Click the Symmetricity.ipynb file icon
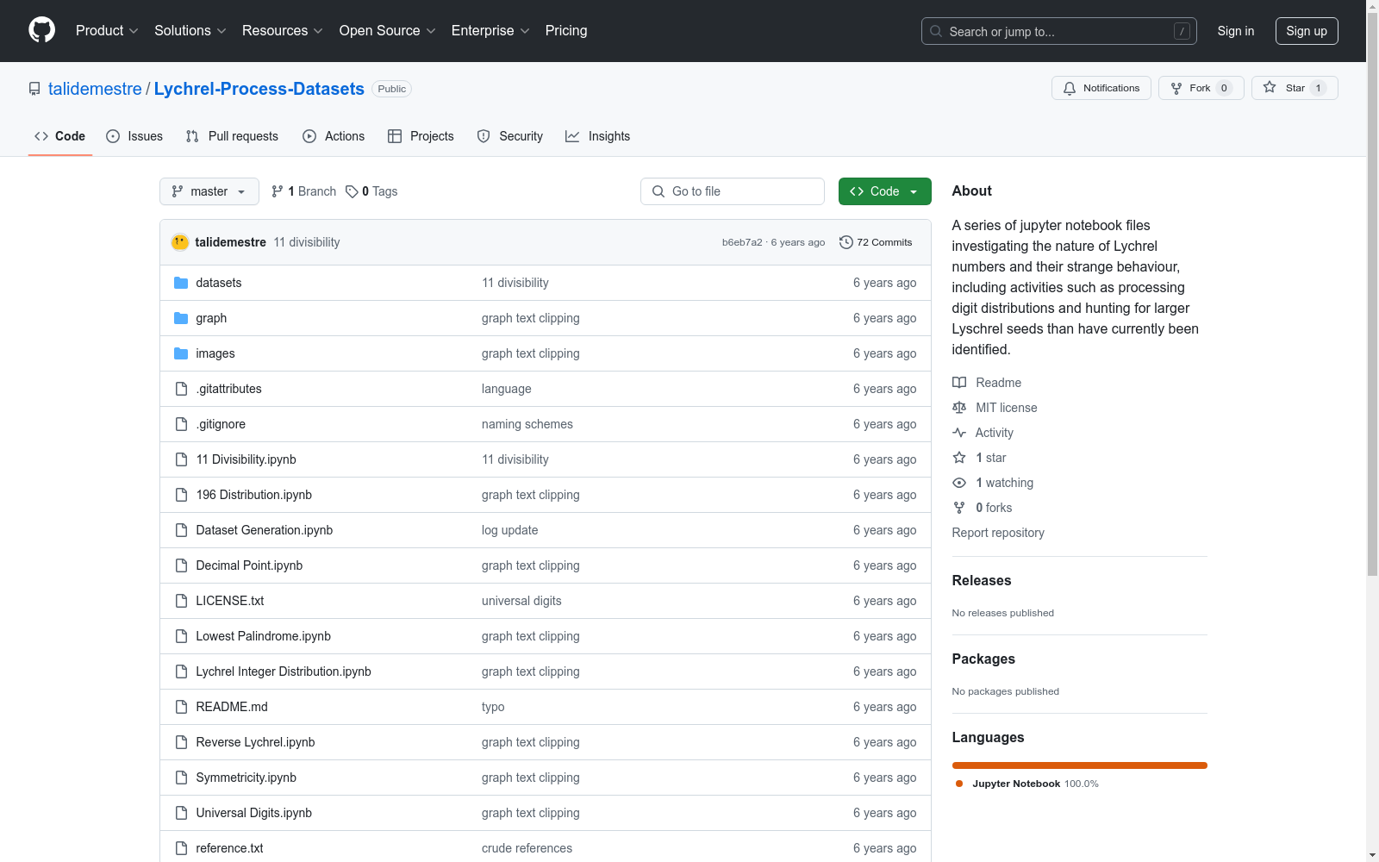 point(181,778)
